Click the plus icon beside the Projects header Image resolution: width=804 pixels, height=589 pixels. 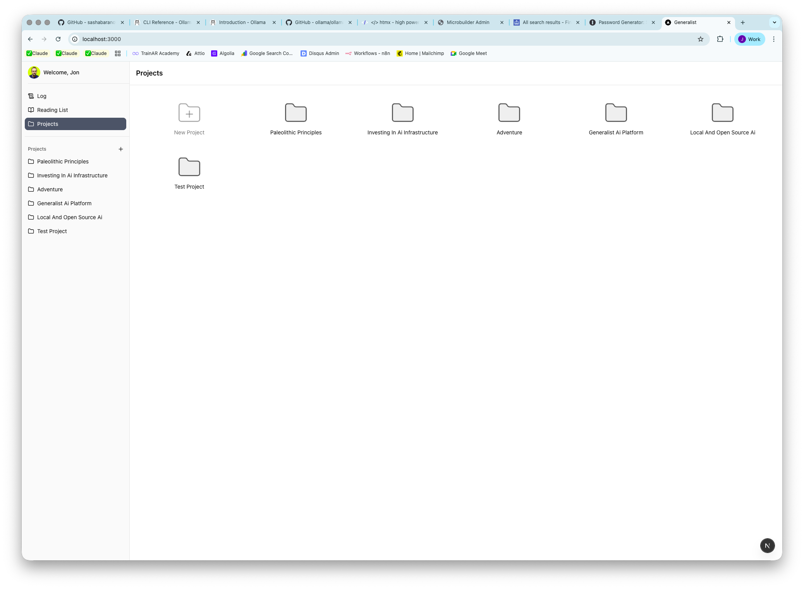[121, 149]
